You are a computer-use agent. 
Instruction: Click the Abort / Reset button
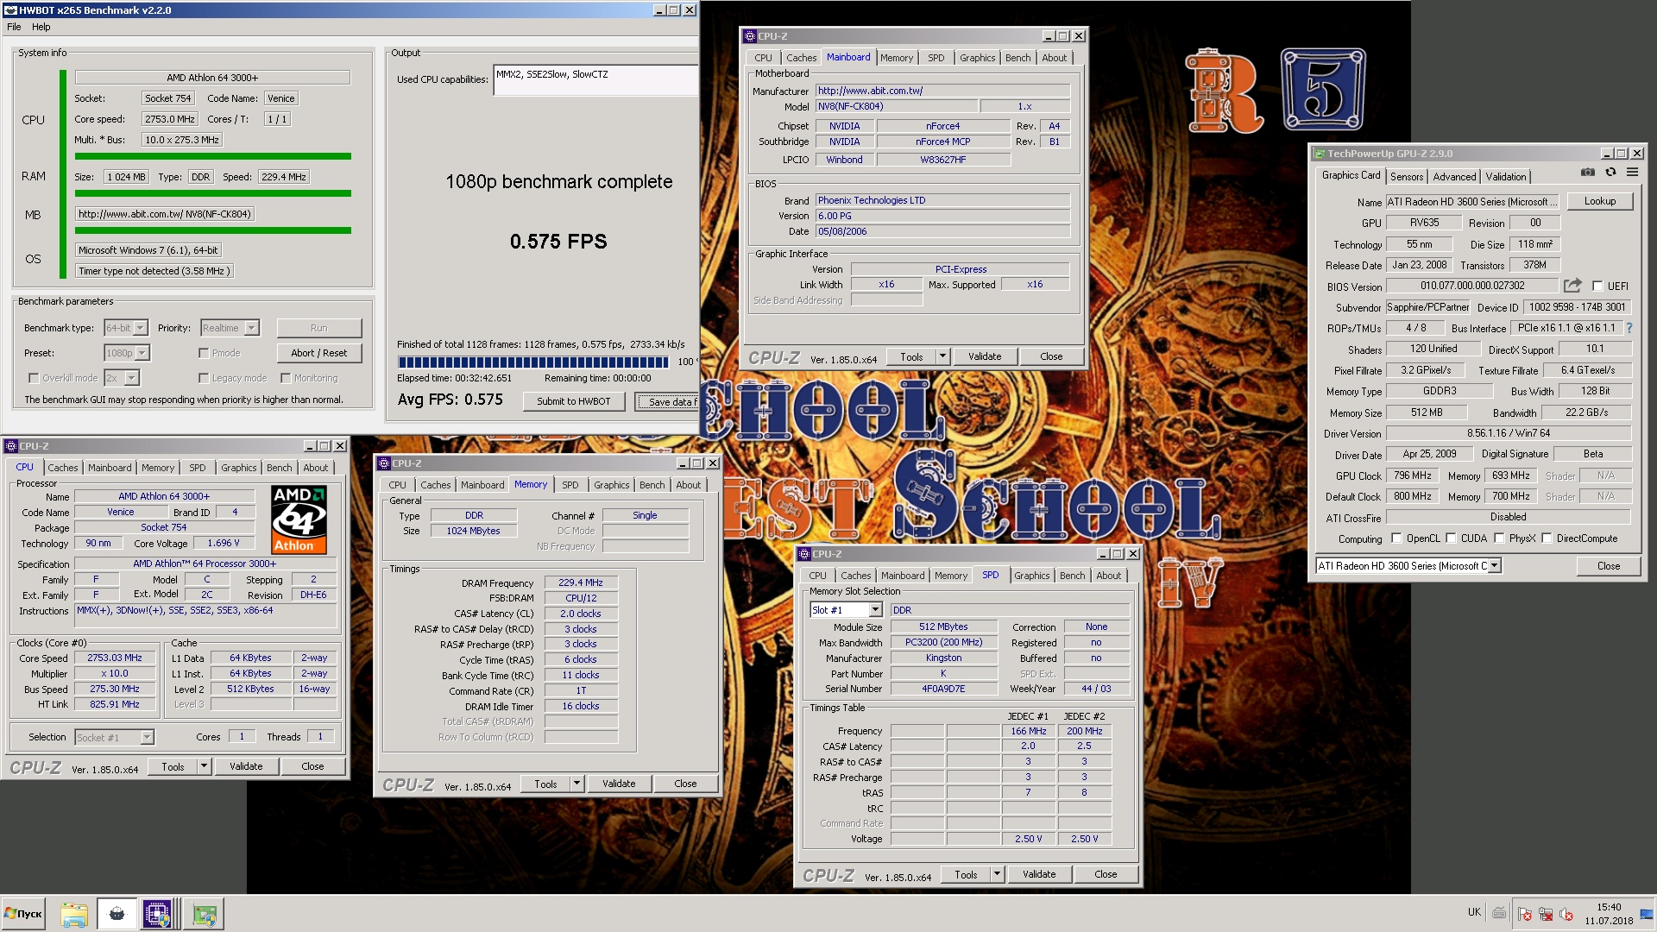pos(319,353)
